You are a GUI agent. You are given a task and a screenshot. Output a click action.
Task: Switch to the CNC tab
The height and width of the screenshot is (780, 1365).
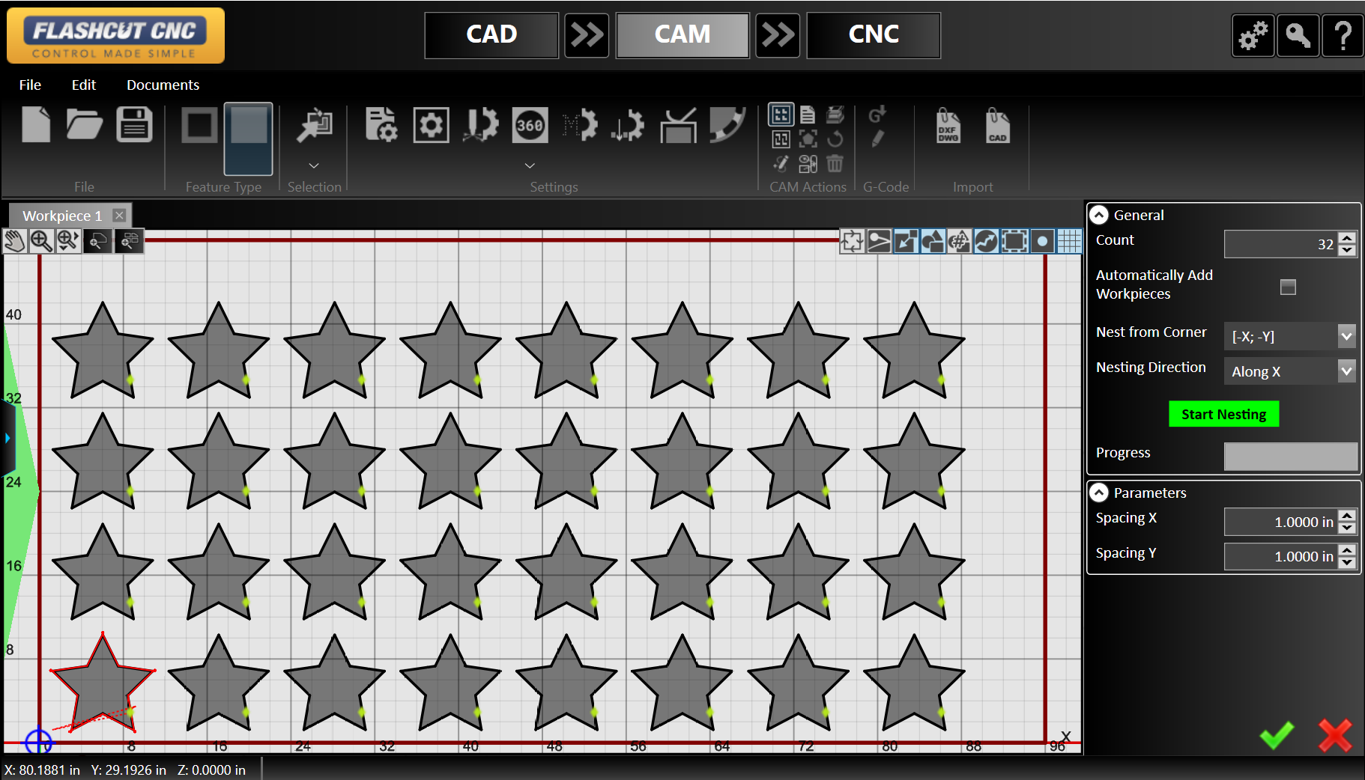874,34
